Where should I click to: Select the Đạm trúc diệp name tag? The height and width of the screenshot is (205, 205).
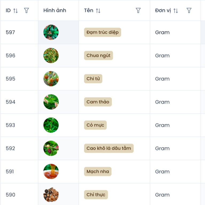coord(102,33)
